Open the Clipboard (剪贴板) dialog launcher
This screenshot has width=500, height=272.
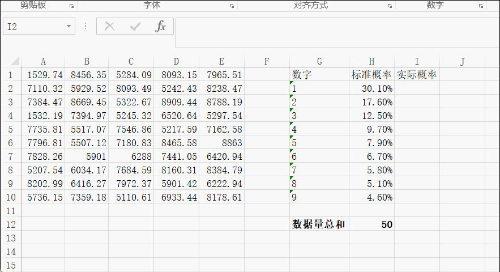point(71,6)
